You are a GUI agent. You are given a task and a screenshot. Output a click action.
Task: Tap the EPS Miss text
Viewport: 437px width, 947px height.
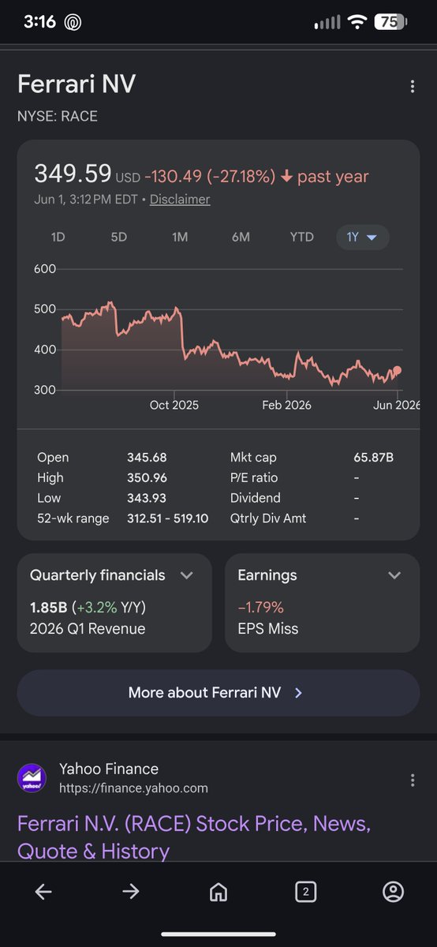coord(268,629)
